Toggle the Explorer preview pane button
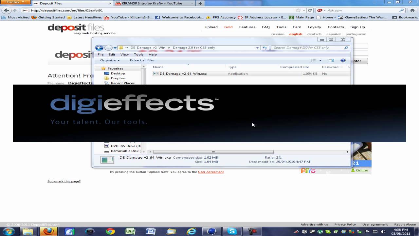The image size is (419, 236). click(x=331, y=60)
